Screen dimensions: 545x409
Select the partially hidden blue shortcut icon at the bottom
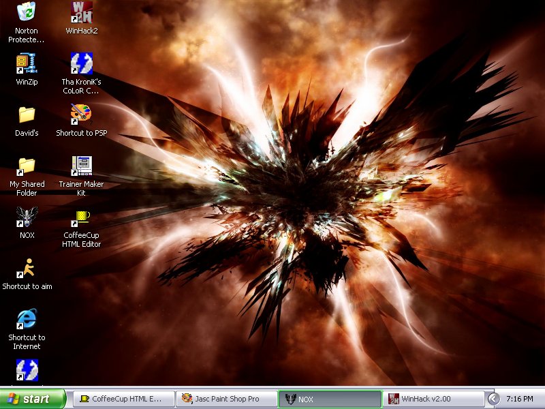click(27, 370)
